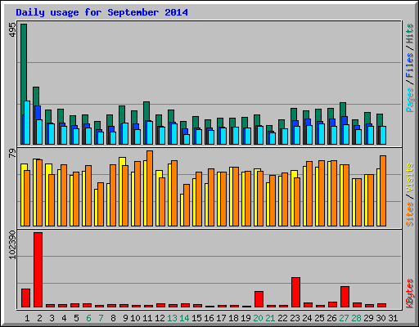Click the Pages legend label
419x327 pixels.
(410, 100)
